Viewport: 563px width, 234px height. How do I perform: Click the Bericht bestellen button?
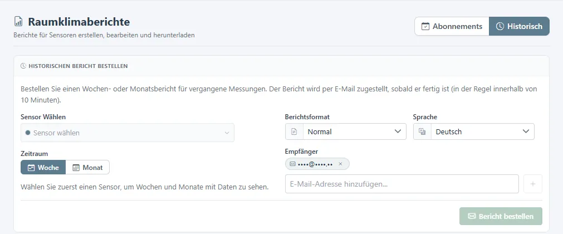point(501,216)
